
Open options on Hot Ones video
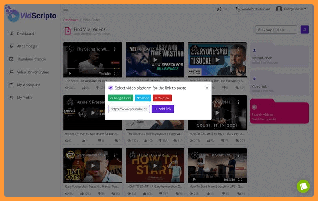pos(114,155)
